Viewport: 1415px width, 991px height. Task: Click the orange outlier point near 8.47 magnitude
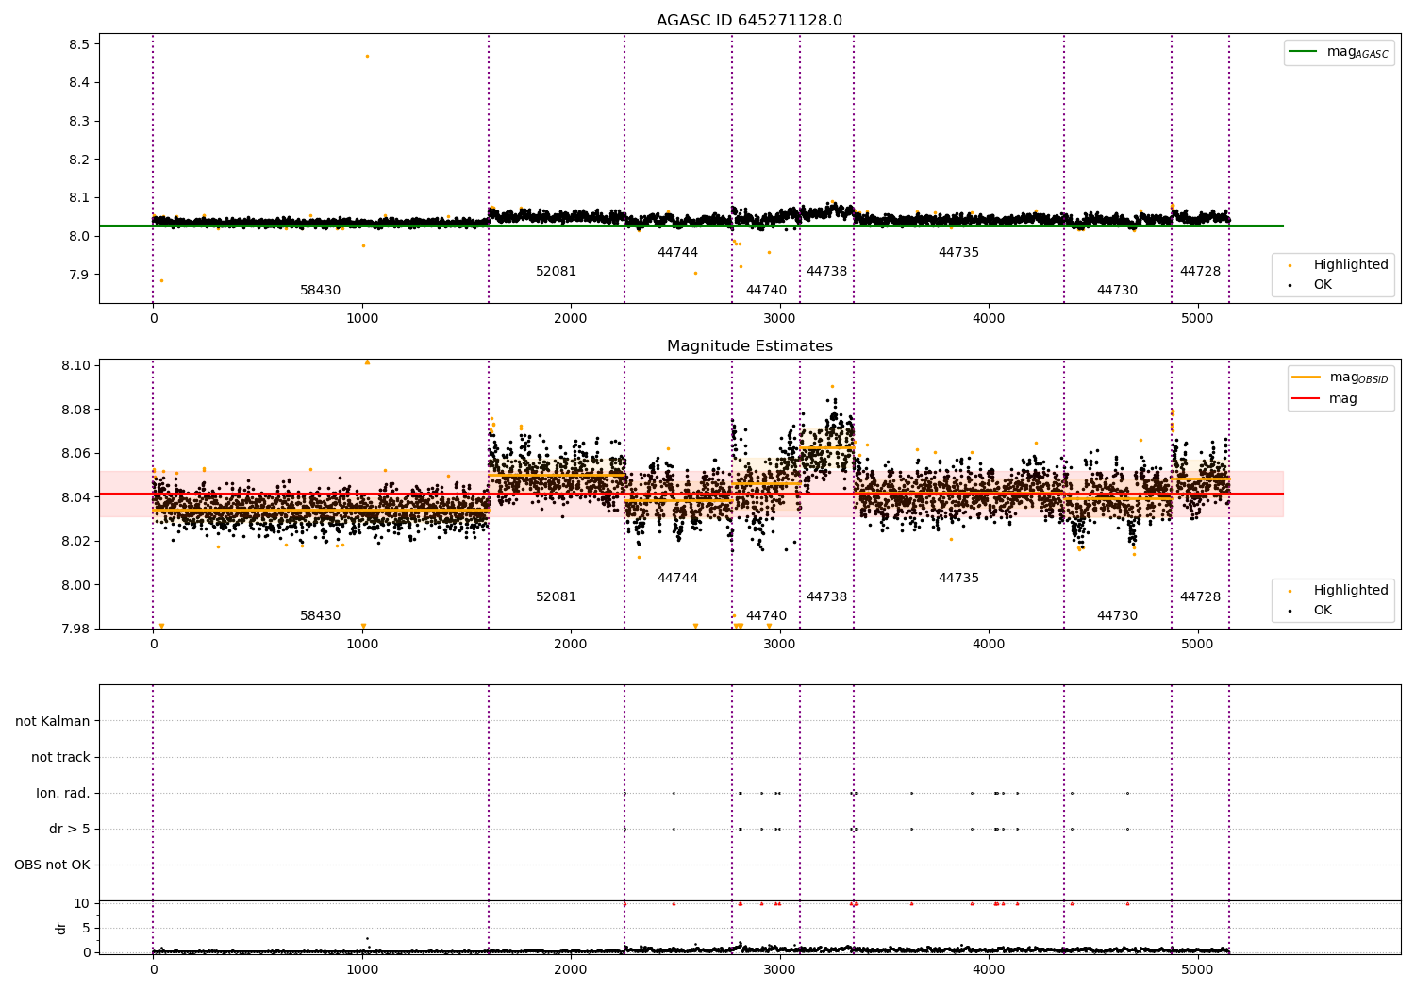367,56
